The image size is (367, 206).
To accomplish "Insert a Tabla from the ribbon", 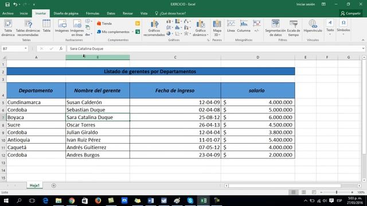I will coord(46,26).
